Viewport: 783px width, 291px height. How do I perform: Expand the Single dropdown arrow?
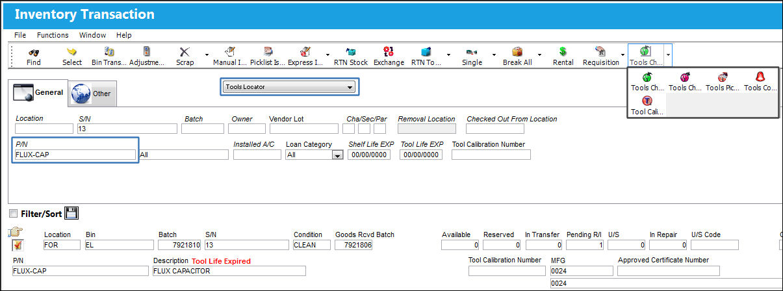tap(494, 55)
